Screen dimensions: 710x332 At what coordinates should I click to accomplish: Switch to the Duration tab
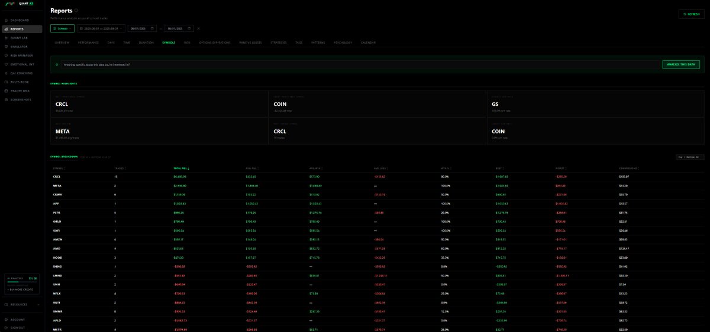click(x=146, y=43)
